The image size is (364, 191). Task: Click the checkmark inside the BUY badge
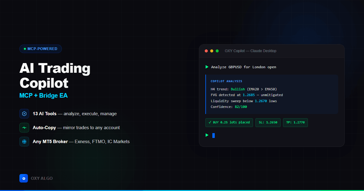click(210, 122)
